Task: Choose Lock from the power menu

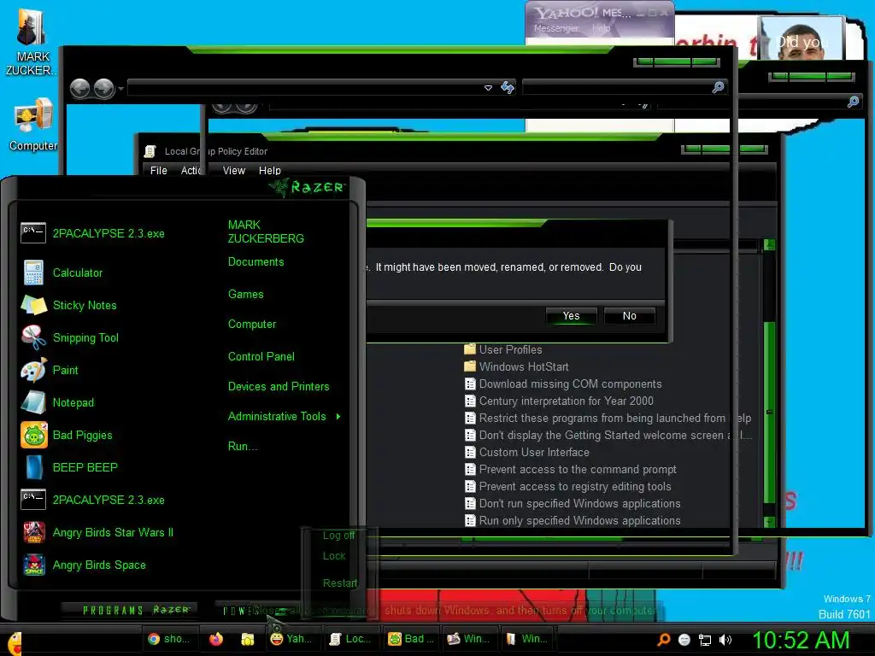Action: [334, 556]
